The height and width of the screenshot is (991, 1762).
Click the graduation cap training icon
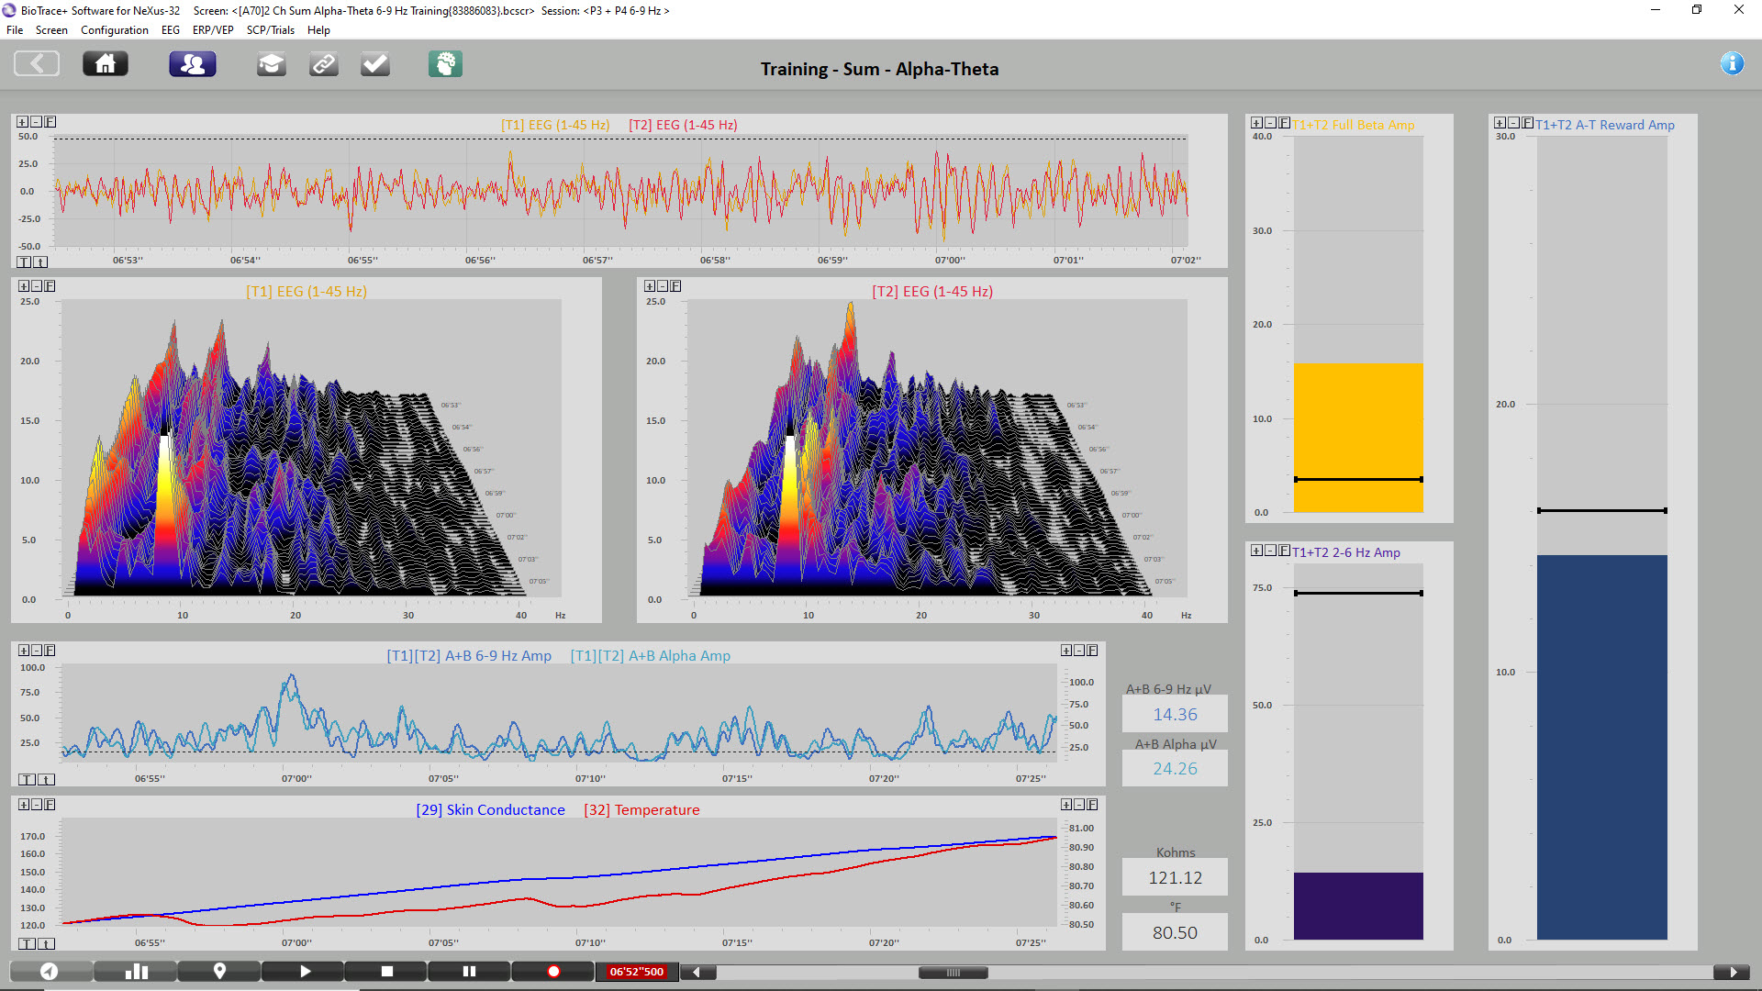(x=271, y=64)
